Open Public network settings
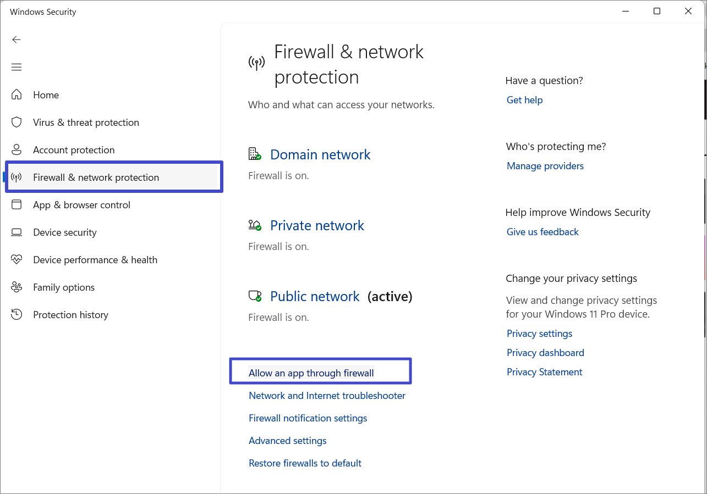The image size is (707, 494). pos(315,296)
